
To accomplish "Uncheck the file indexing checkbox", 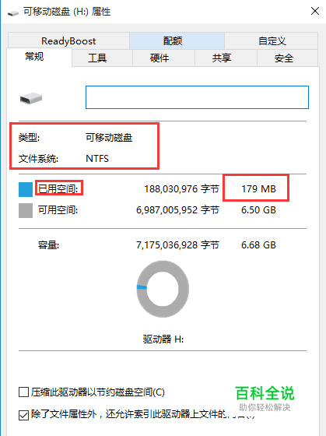I will [x=23, y=415].
